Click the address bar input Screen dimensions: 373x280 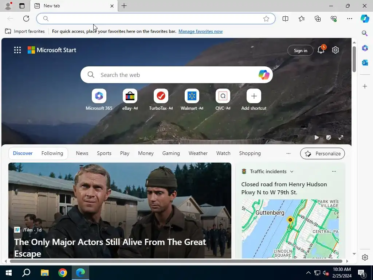point(156,19)
